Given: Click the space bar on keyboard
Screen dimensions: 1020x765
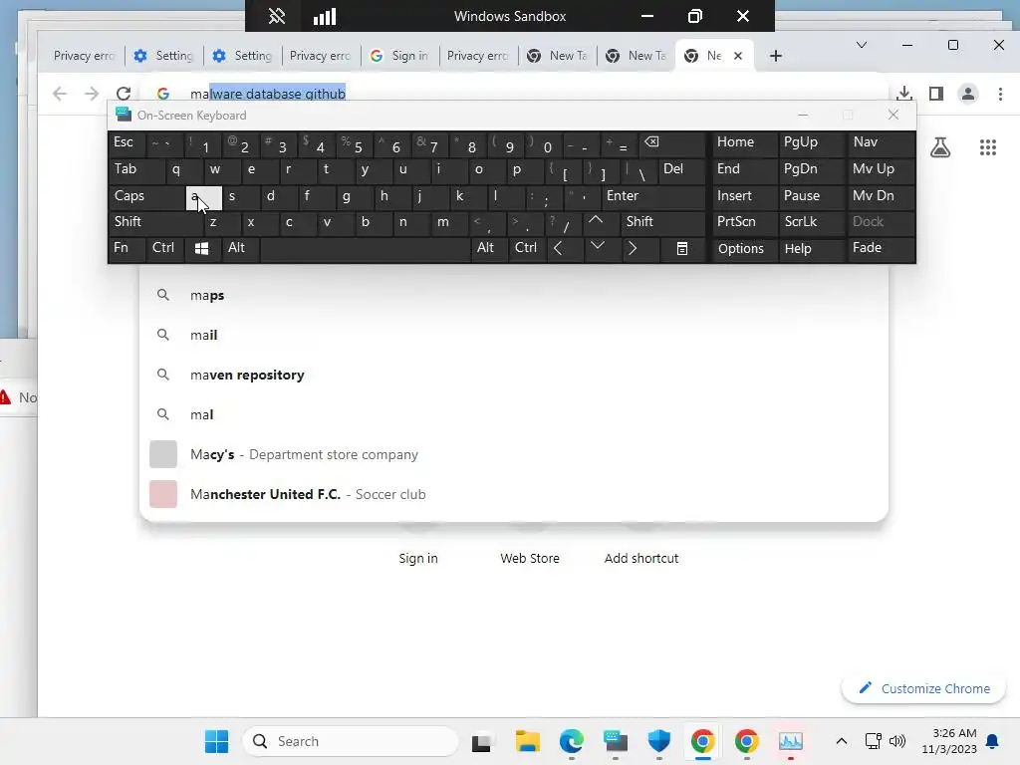Looking at the screenshot, I should (365, 250).
